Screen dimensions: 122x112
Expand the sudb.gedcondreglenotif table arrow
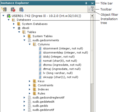coord(24,98)
